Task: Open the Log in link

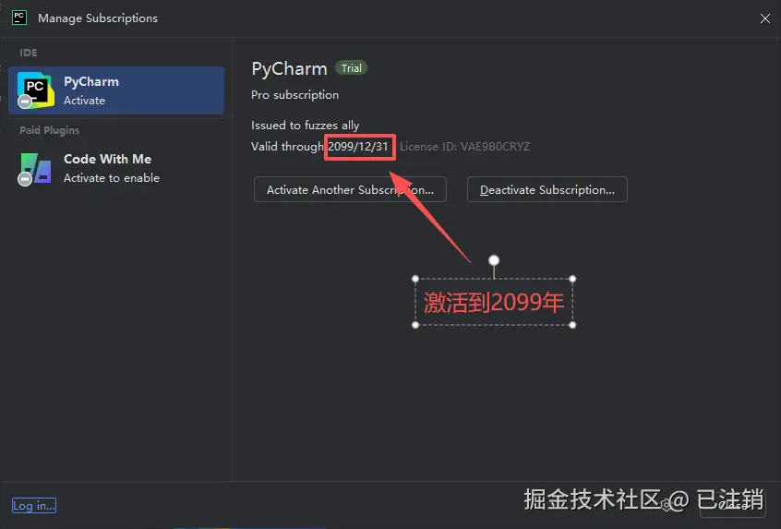Action: [34, 506]
